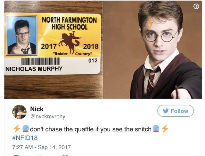Click the last lightning bolt emoji
Viewport: 205px width, 156px height.
165,129
